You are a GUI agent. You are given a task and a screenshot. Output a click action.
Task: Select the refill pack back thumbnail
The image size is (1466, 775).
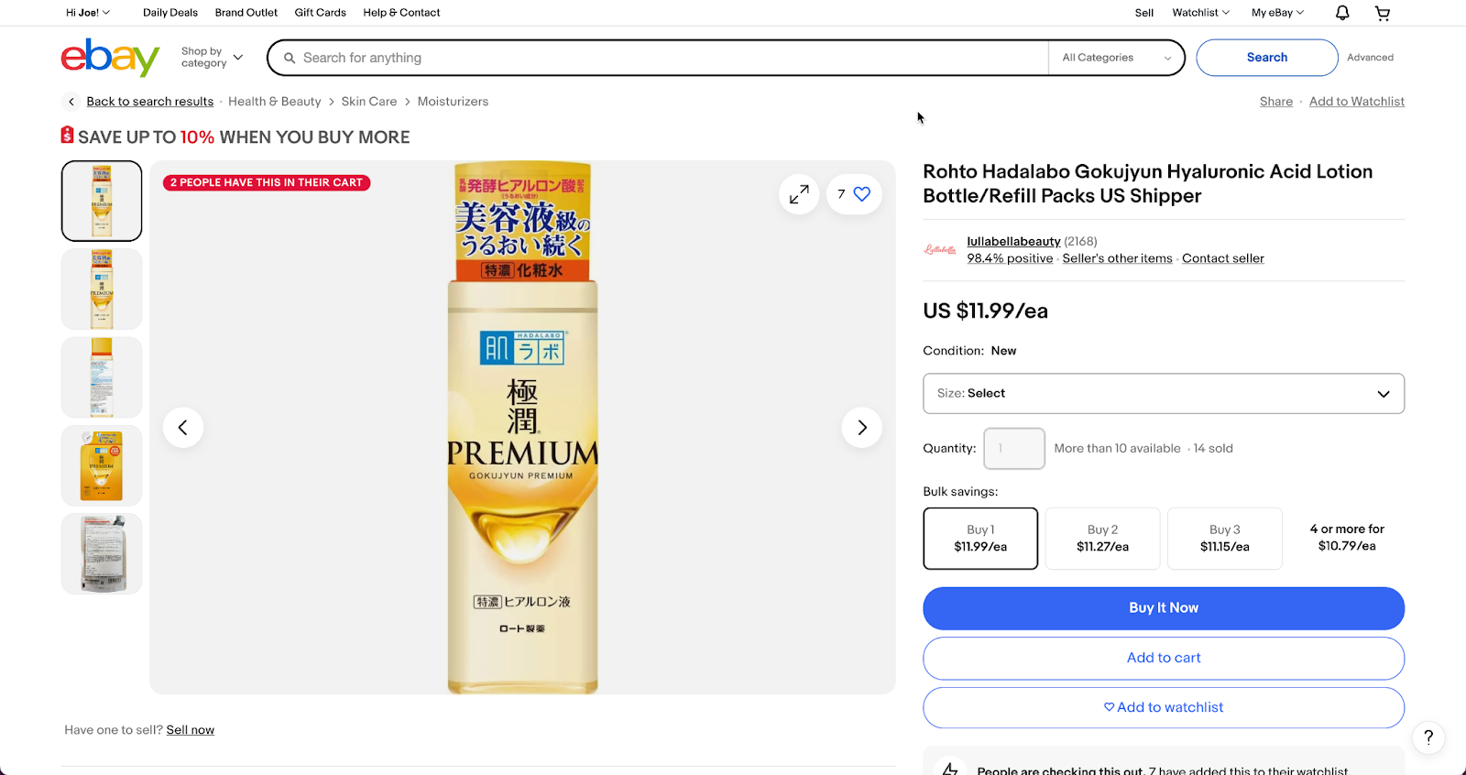point(102,553)
